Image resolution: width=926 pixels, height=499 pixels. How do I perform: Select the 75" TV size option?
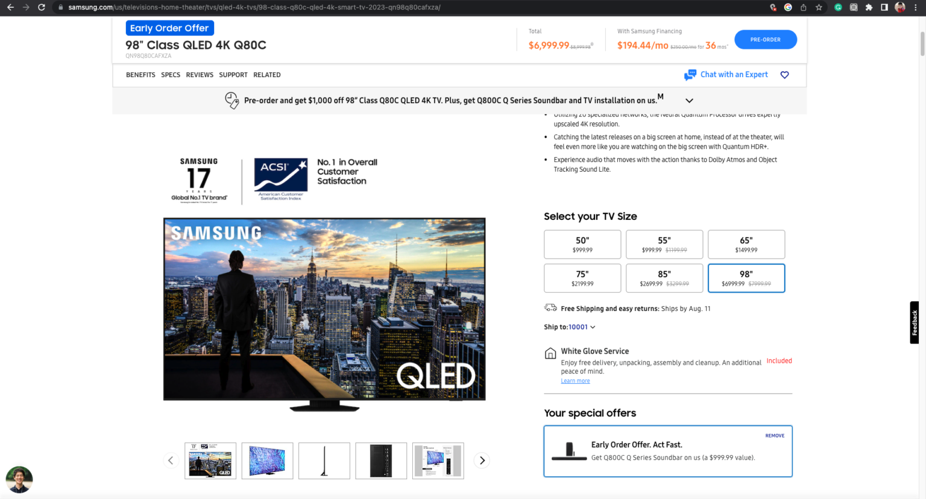click(582, 278)
